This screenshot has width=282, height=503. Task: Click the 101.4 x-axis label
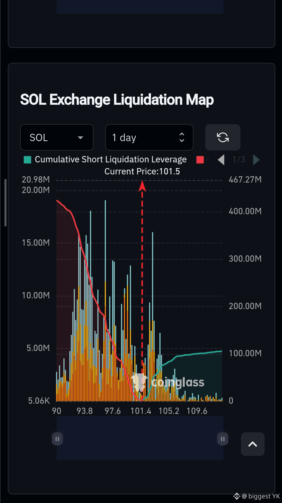(x=141, y=411)
